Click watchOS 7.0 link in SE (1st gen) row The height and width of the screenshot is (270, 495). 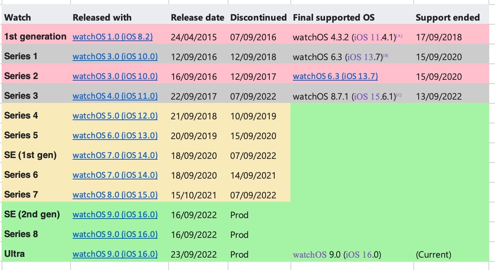115,155
